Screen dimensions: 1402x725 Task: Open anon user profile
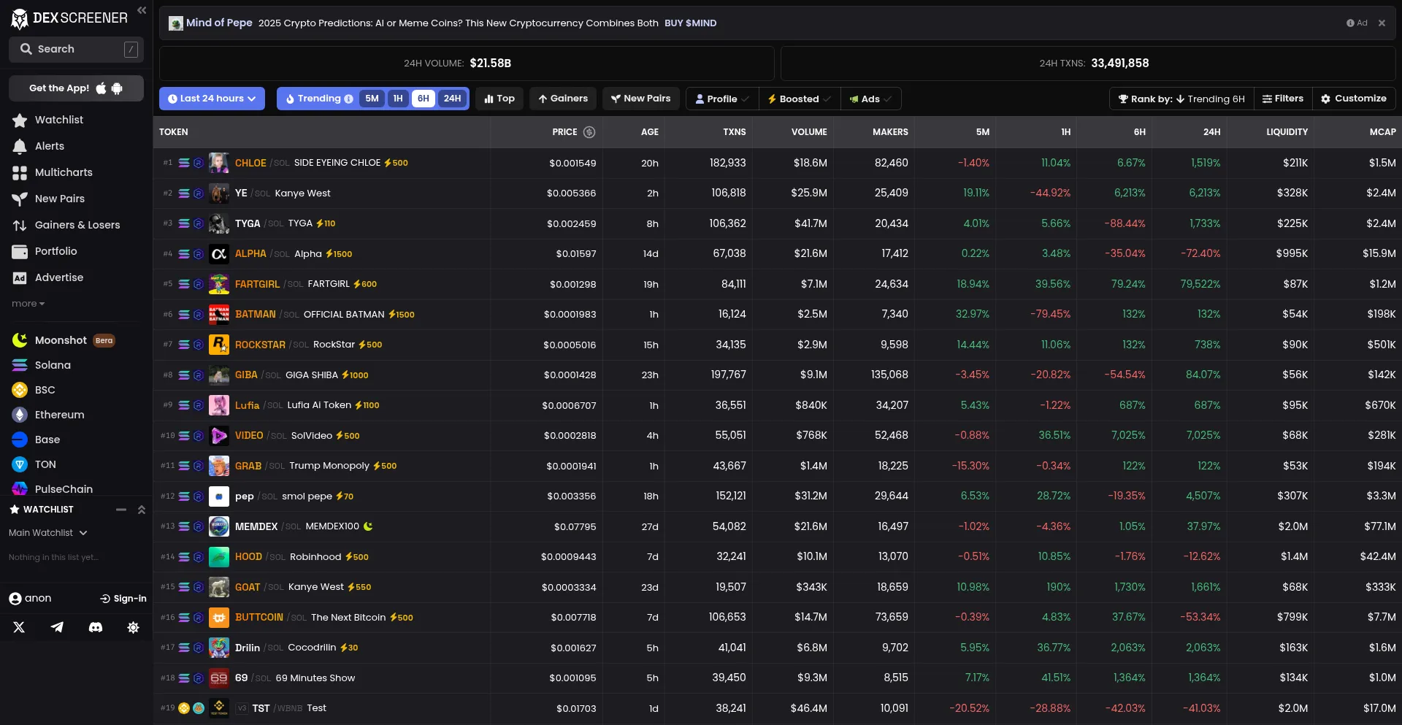coord(30,599)
